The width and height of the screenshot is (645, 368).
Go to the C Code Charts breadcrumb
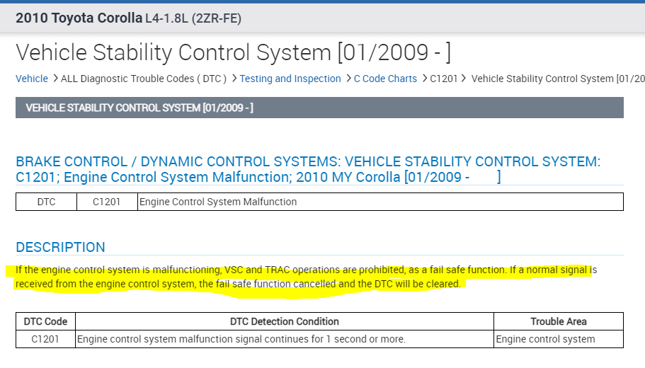[385, 79]
